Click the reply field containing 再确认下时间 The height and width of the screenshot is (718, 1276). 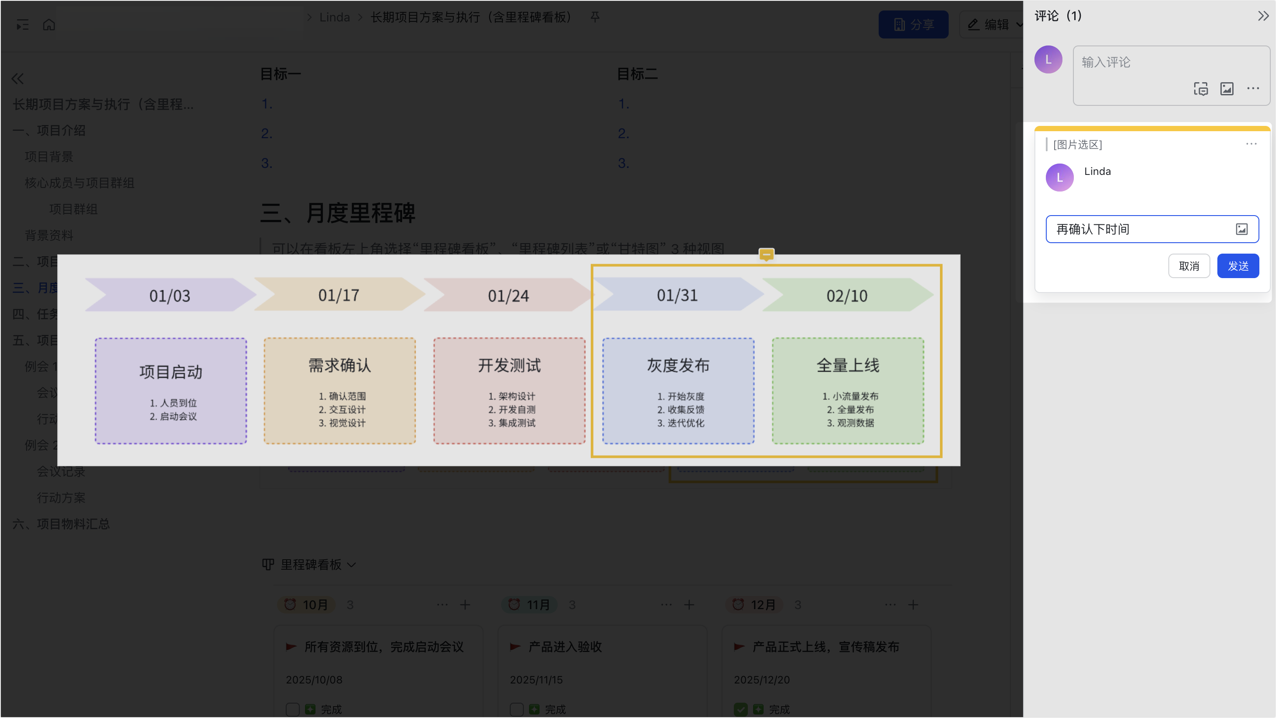tap(1152, 229)
